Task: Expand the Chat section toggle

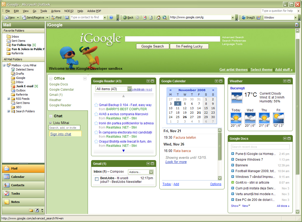Action: tap(51, 116)
